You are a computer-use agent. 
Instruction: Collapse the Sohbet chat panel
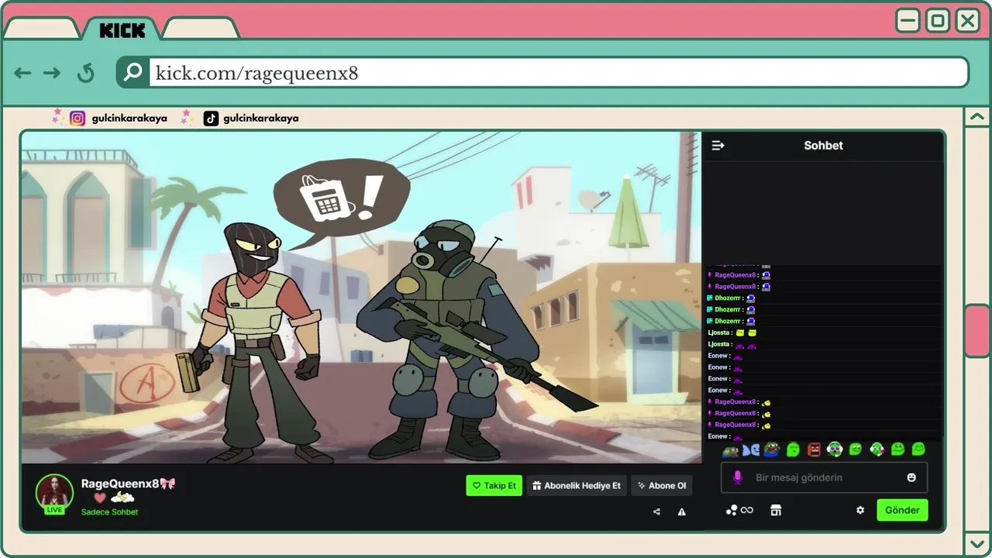[718, 145]
